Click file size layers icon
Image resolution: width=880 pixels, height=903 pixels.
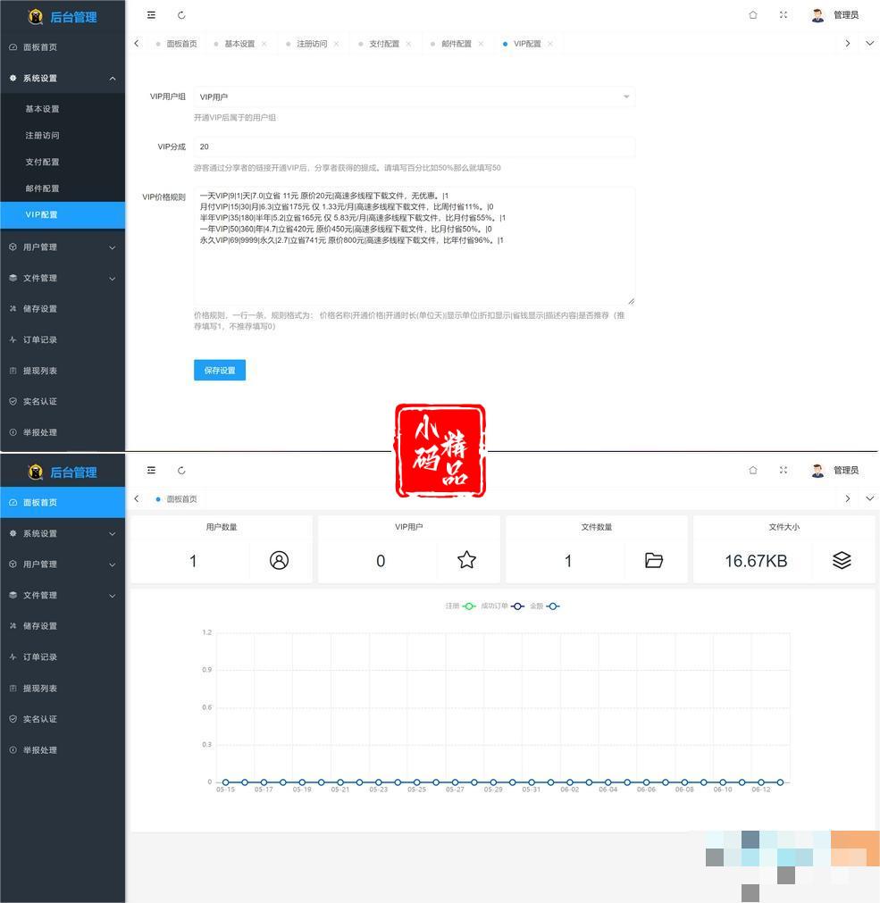tap(842, 560)
